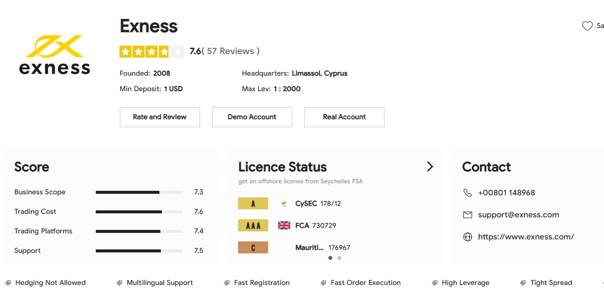The width and height of the screenshot is (604, 299).
Task: Click the phone icon in Contact
Action: (468, 193)
